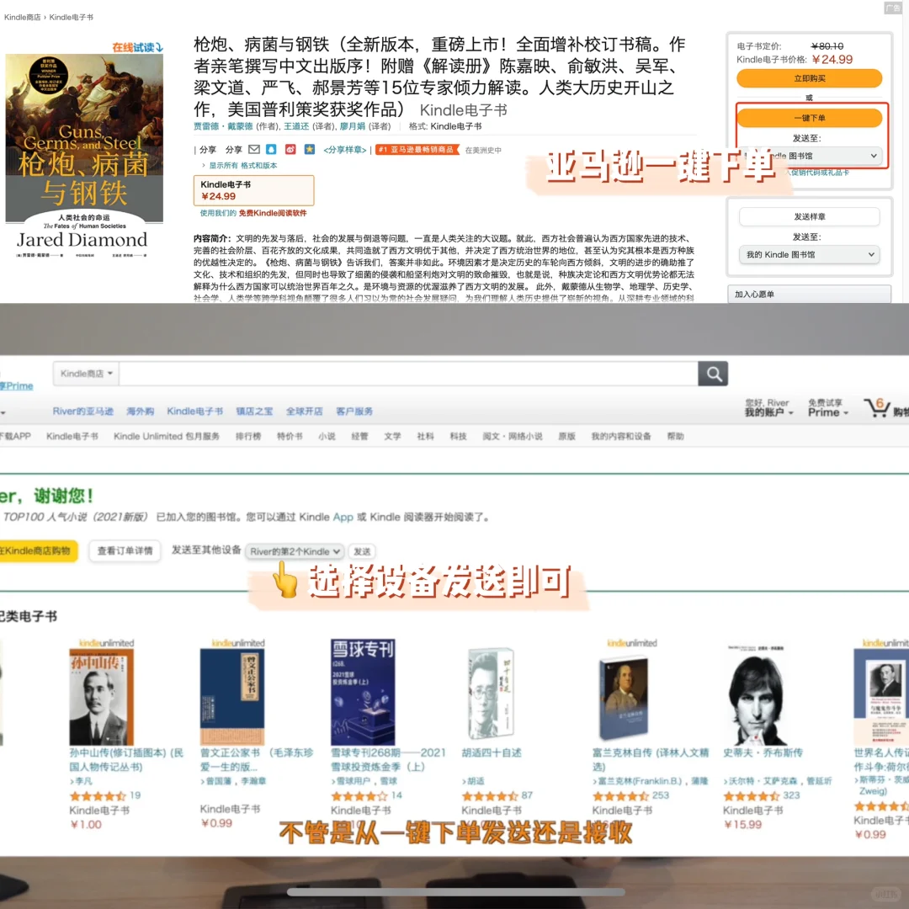Open the 胡适四十自述 cover thumbnail
Viewport: 909px width, 909px height.
tap(491, 694)
